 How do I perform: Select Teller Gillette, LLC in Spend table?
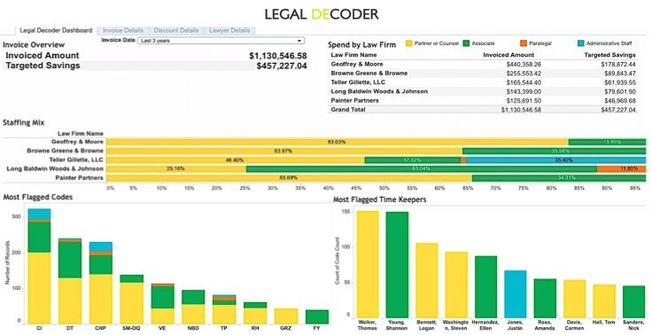point(483,82)
